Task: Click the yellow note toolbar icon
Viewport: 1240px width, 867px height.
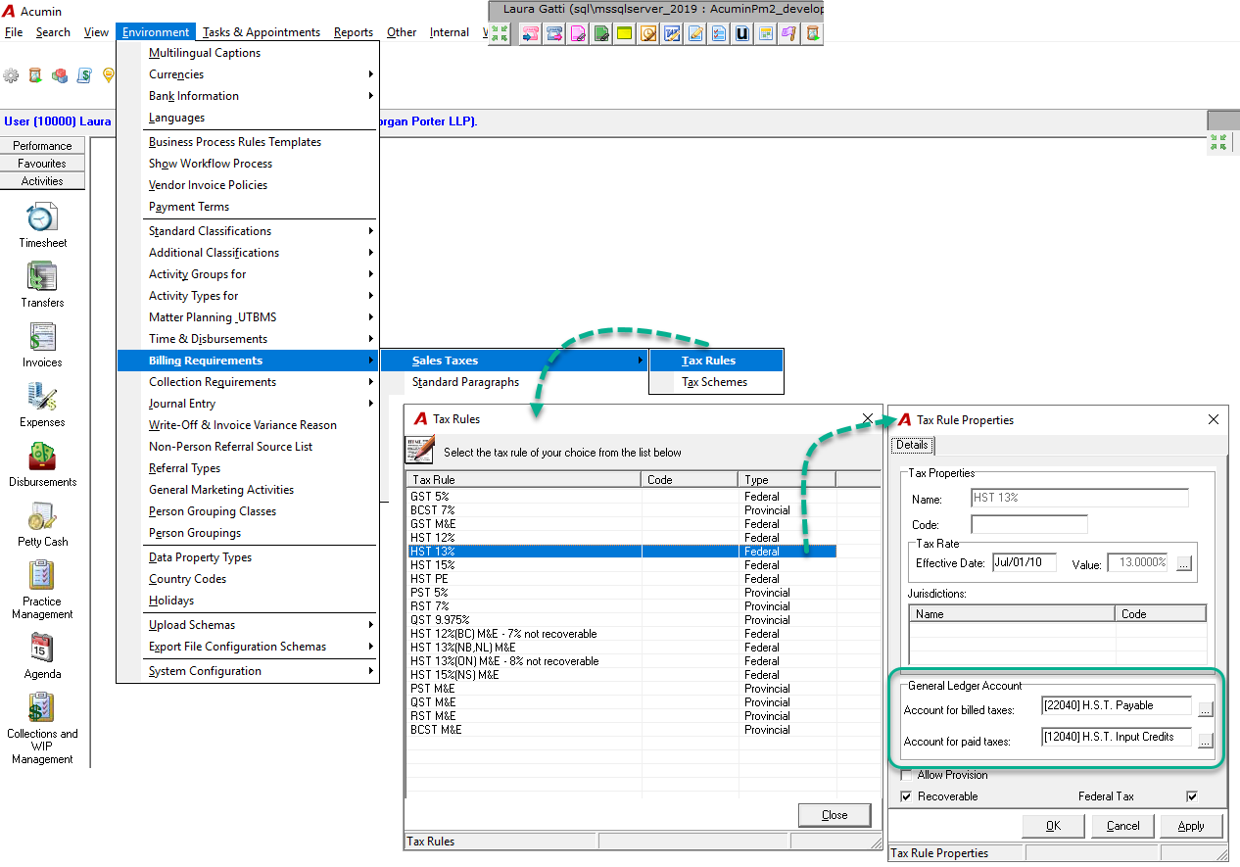Action: point(625,33)
